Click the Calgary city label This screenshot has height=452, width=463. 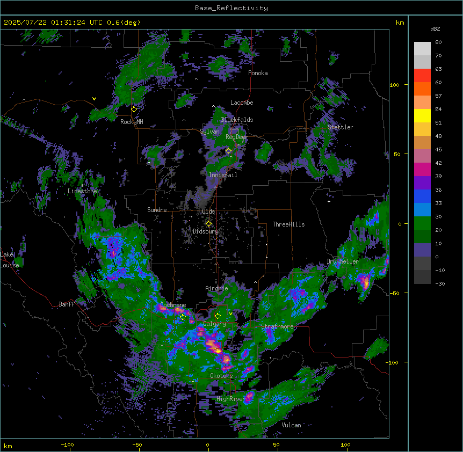coord(215,324)
